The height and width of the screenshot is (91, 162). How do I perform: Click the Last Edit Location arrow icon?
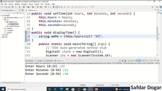pyautogui.click(x=77, y=7)
